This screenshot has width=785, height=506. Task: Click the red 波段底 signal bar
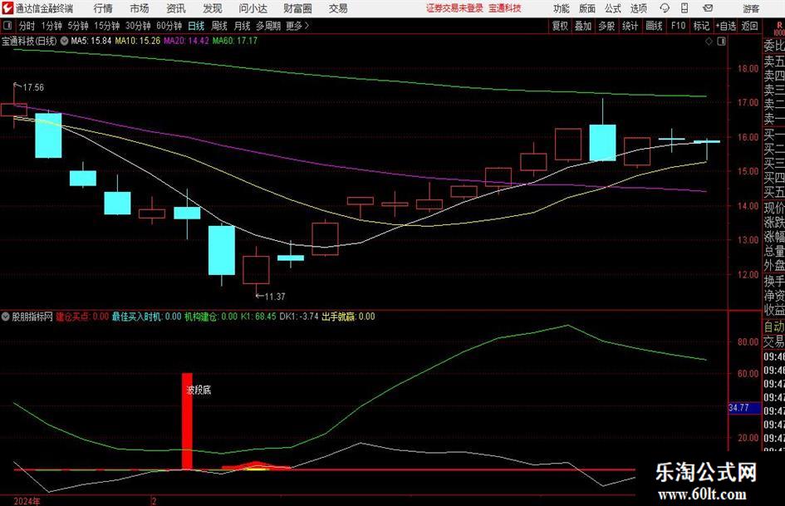coord(187,420)
